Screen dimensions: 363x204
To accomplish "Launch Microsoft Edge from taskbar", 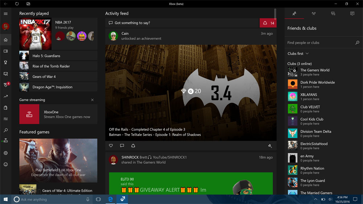I will tap(110, 199).
